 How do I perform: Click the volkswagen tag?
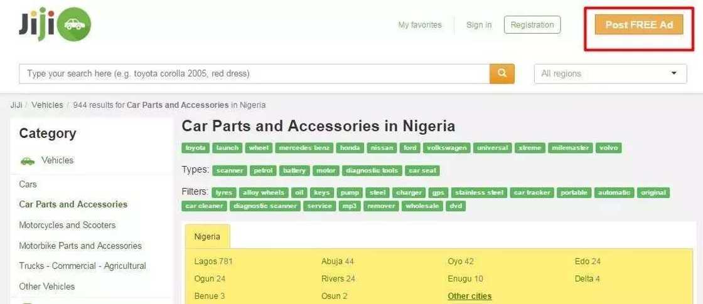pos(446,148)
